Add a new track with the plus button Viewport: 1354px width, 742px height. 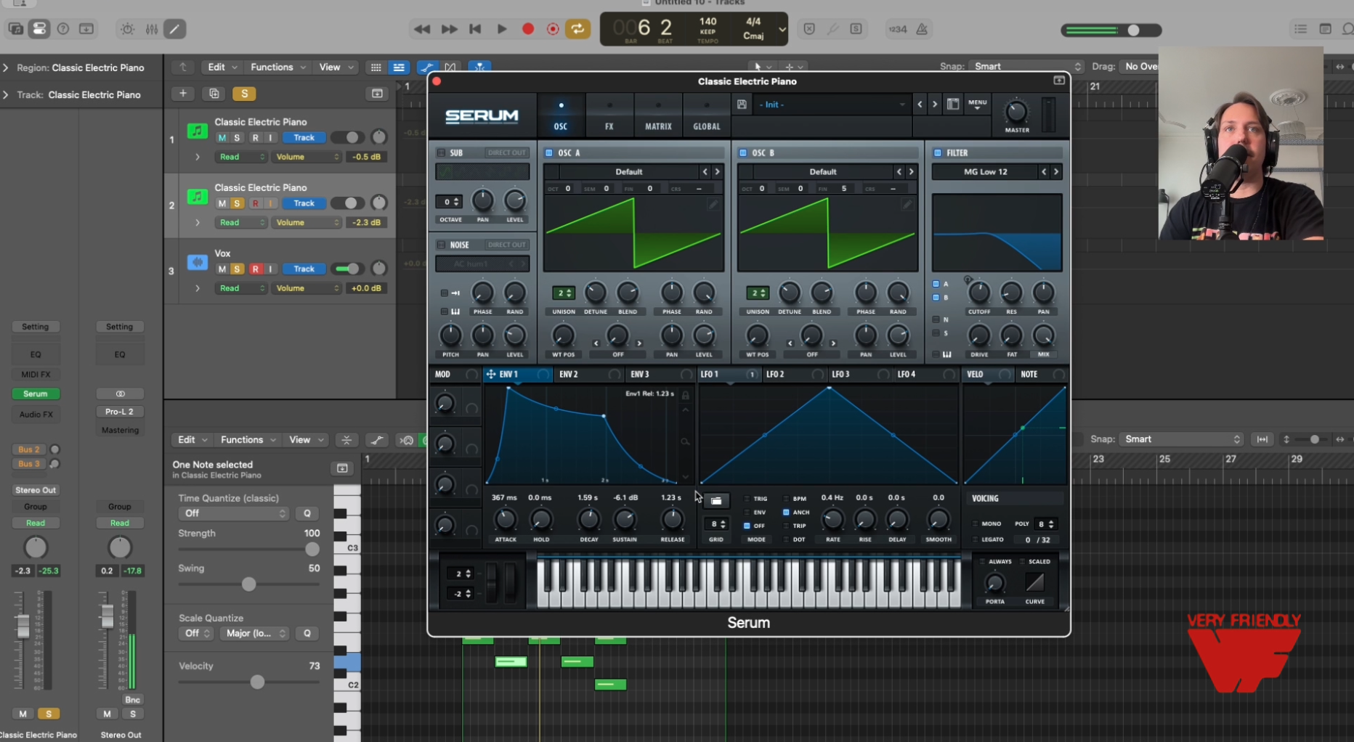(183, 94)
